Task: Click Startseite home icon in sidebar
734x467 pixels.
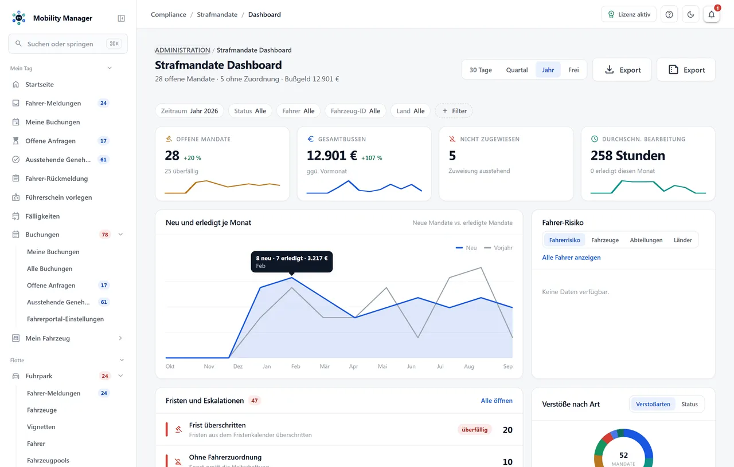Action: point(16,85)
